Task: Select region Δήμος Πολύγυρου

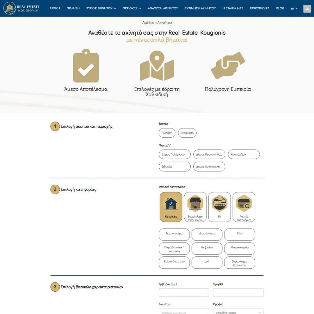Action: (x=175, y=154)
